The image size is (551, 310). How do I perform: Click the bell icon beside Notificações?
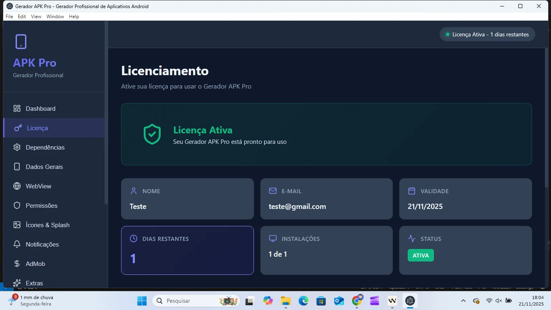(17, 244)
